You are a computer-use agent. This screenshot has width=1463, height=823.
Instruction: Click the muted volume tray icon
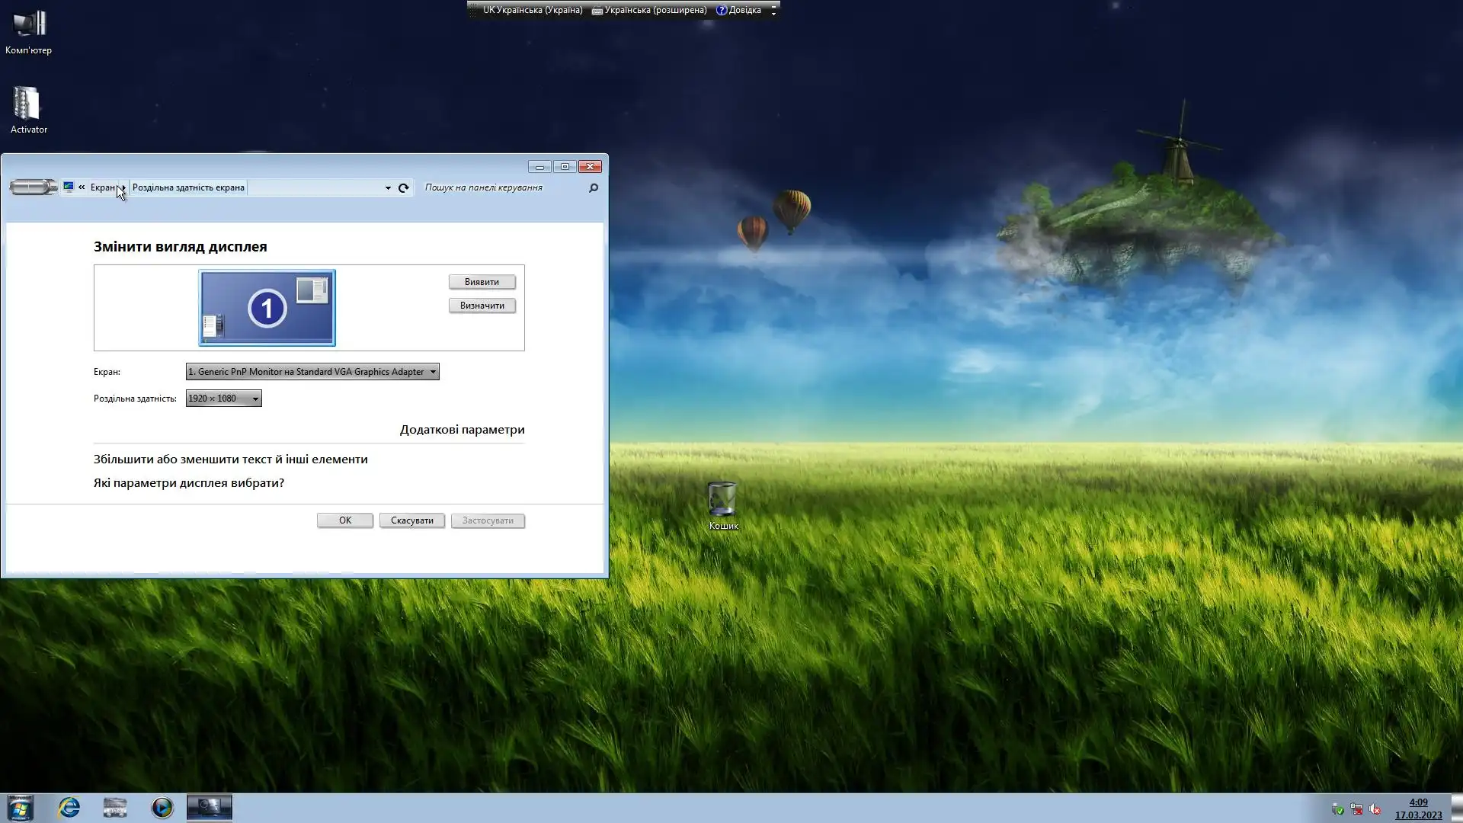pos(1375,809)
